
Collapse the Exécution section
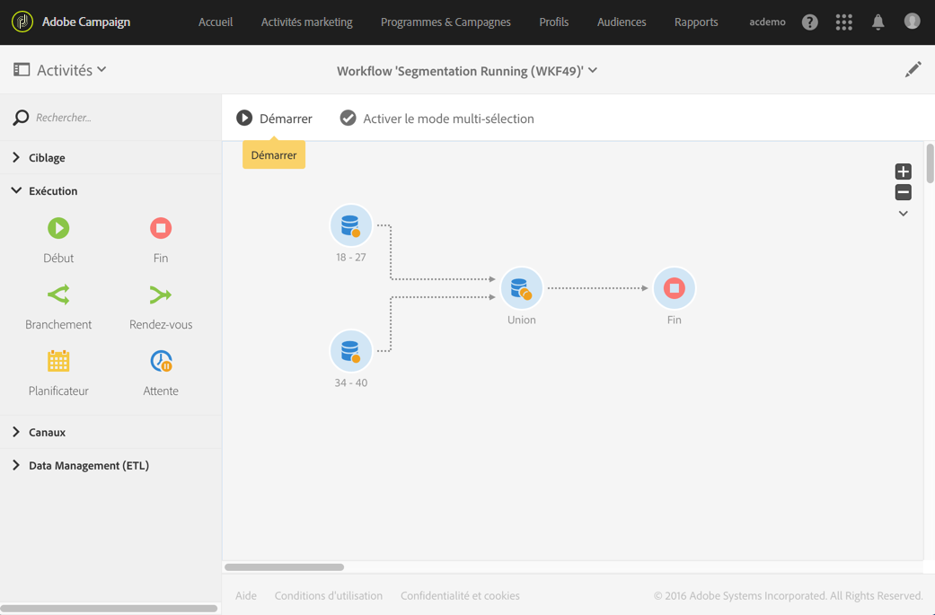click(53, 191)
